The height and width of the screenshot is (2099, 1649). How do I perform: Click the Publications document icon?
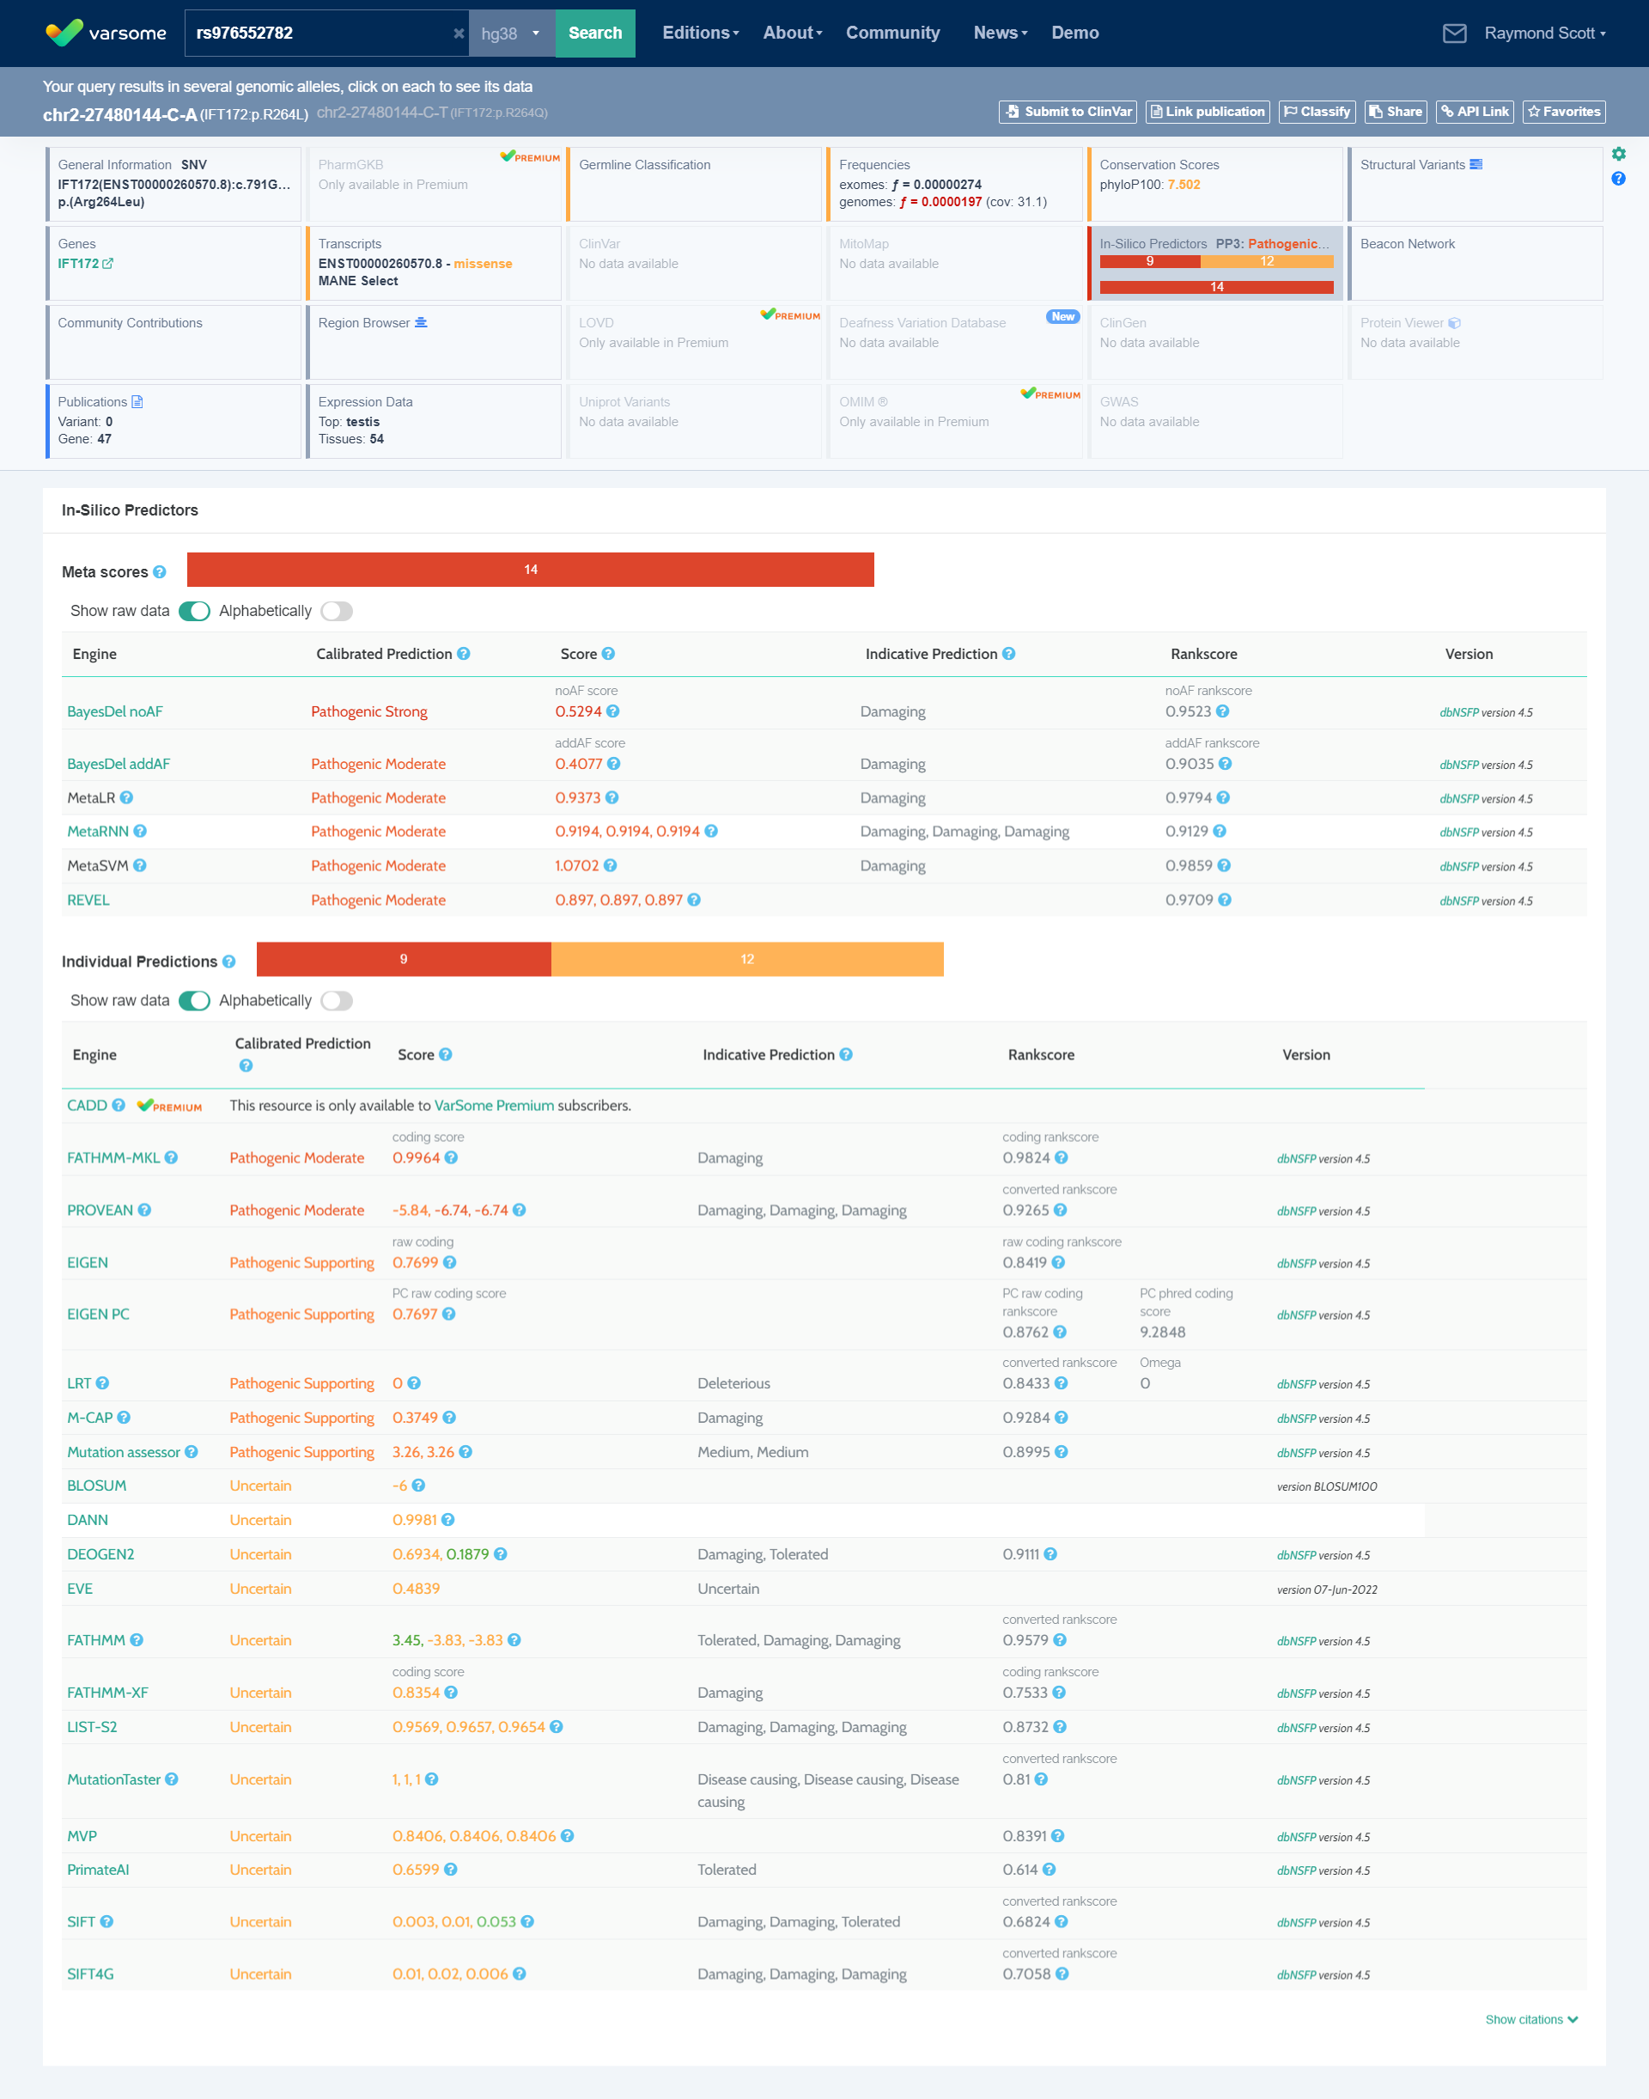click(x=137, y=402)
